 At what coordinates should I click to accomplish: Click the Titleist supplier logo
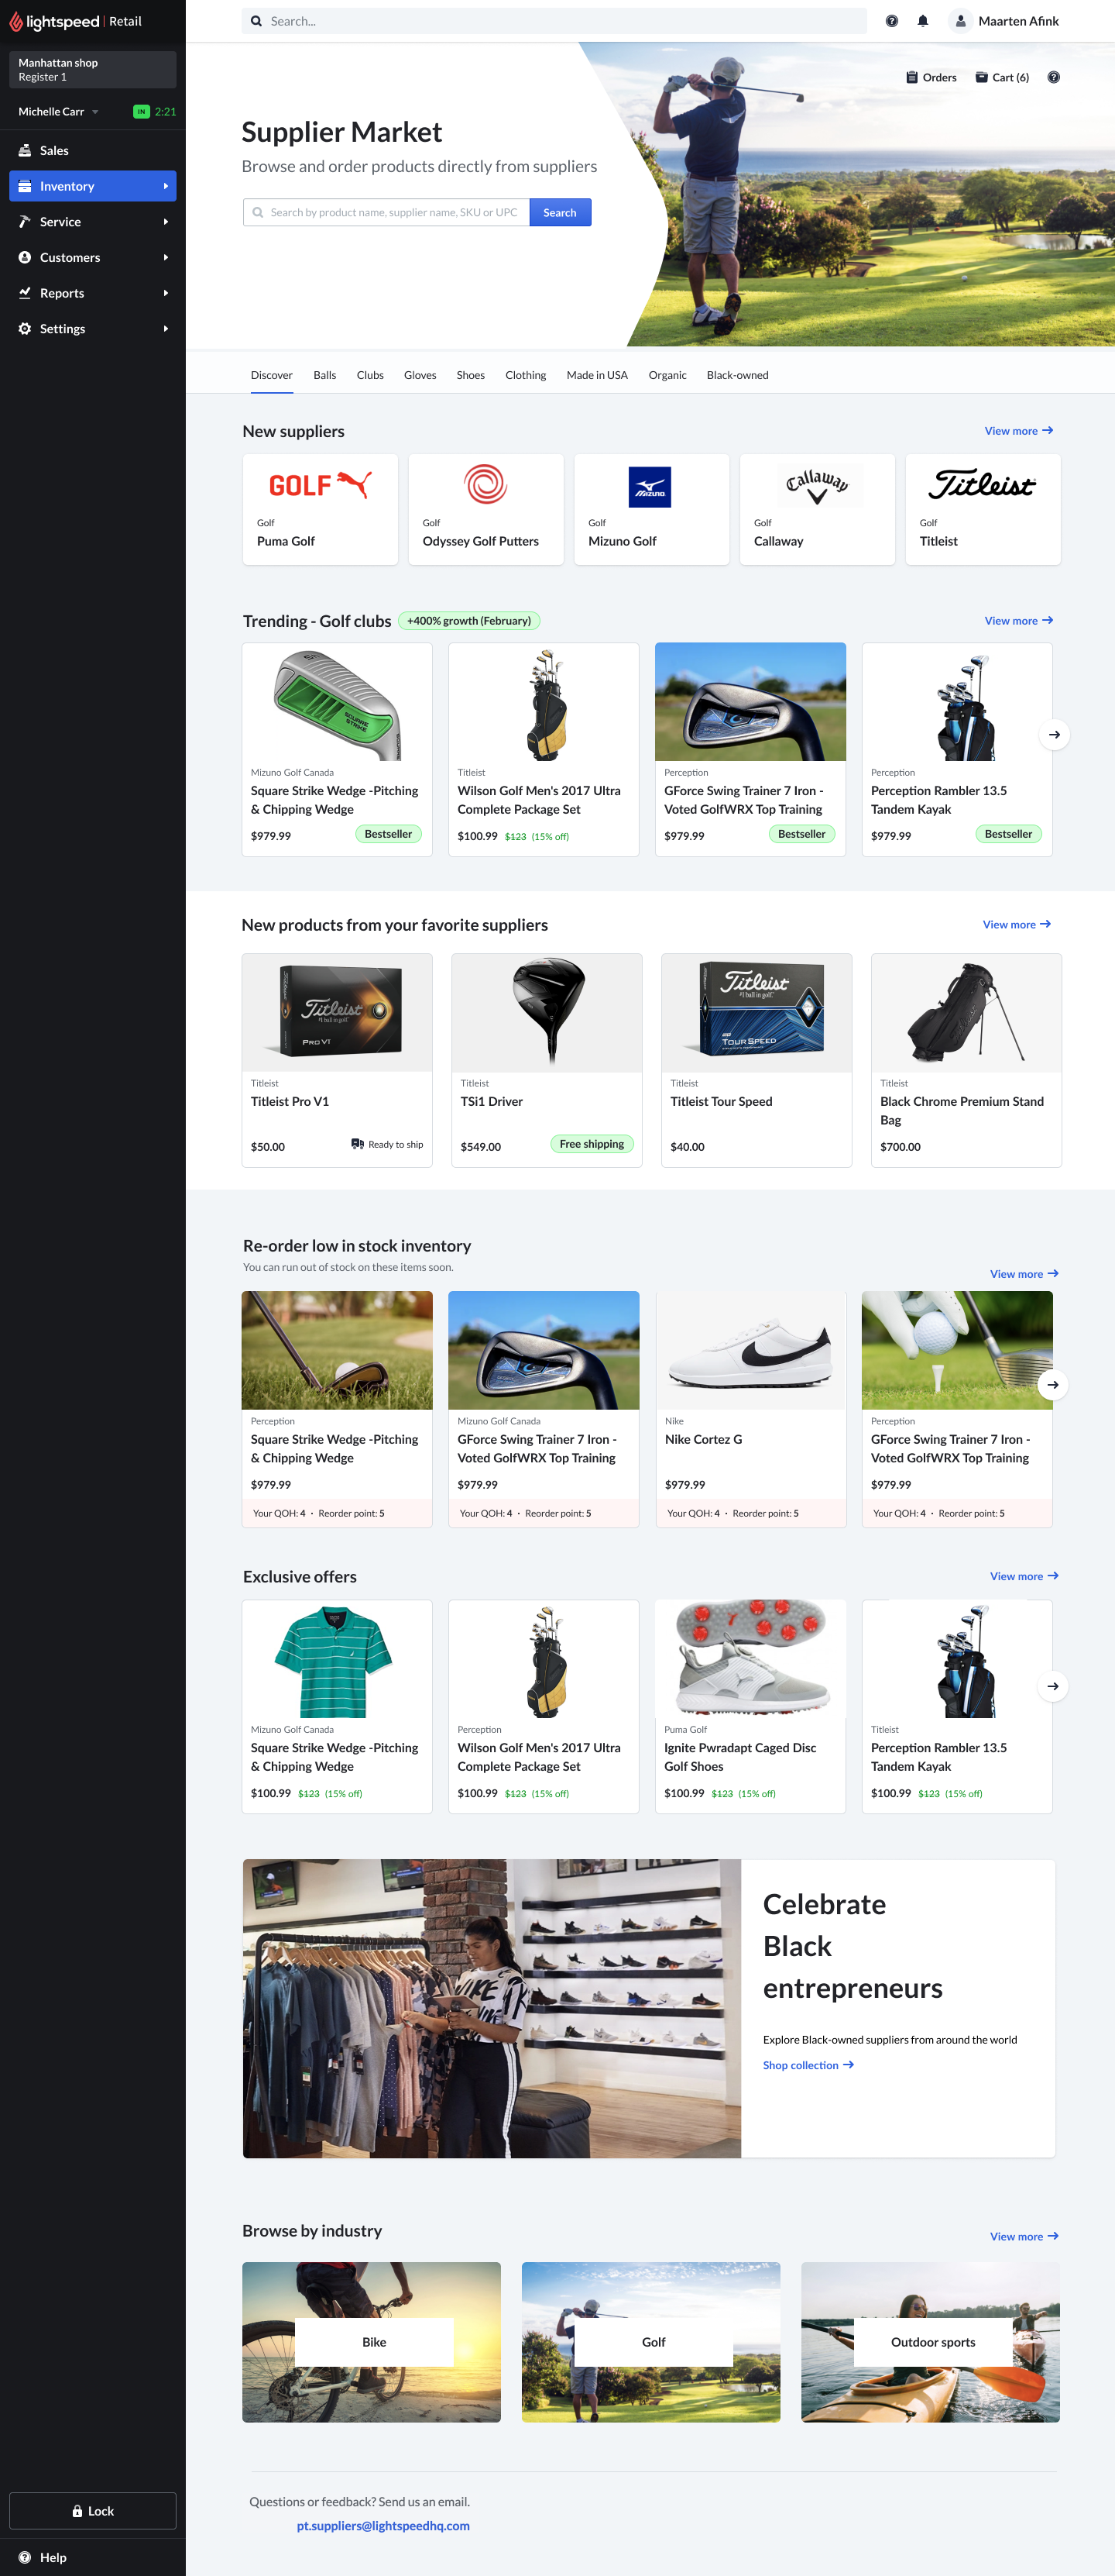[x=982, y=485]
